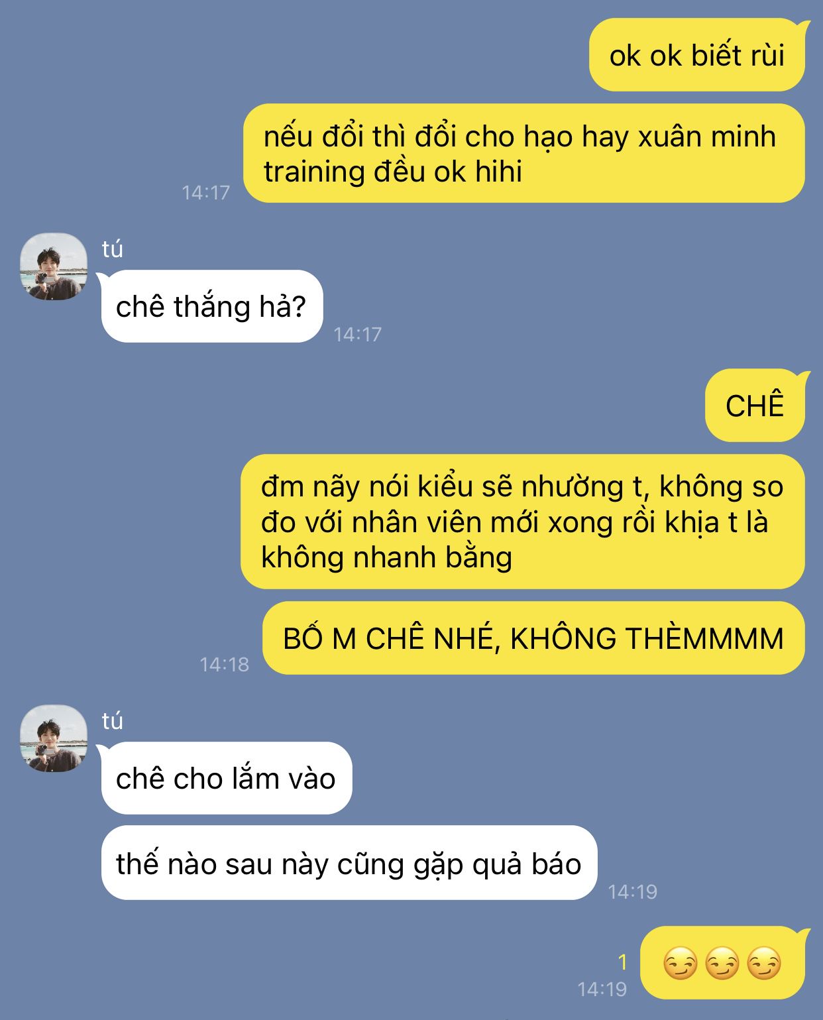Open the 'ok ok biết rùi' message bubble
This screenshot has width=823, height=1020.
pos(696,55)
